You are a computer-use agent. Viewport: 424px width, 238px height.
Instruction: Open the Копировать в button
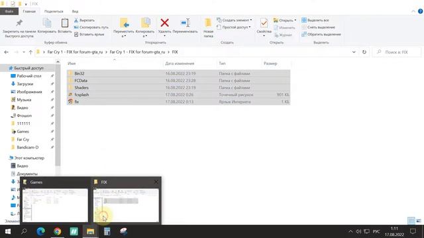click(145, 28)
